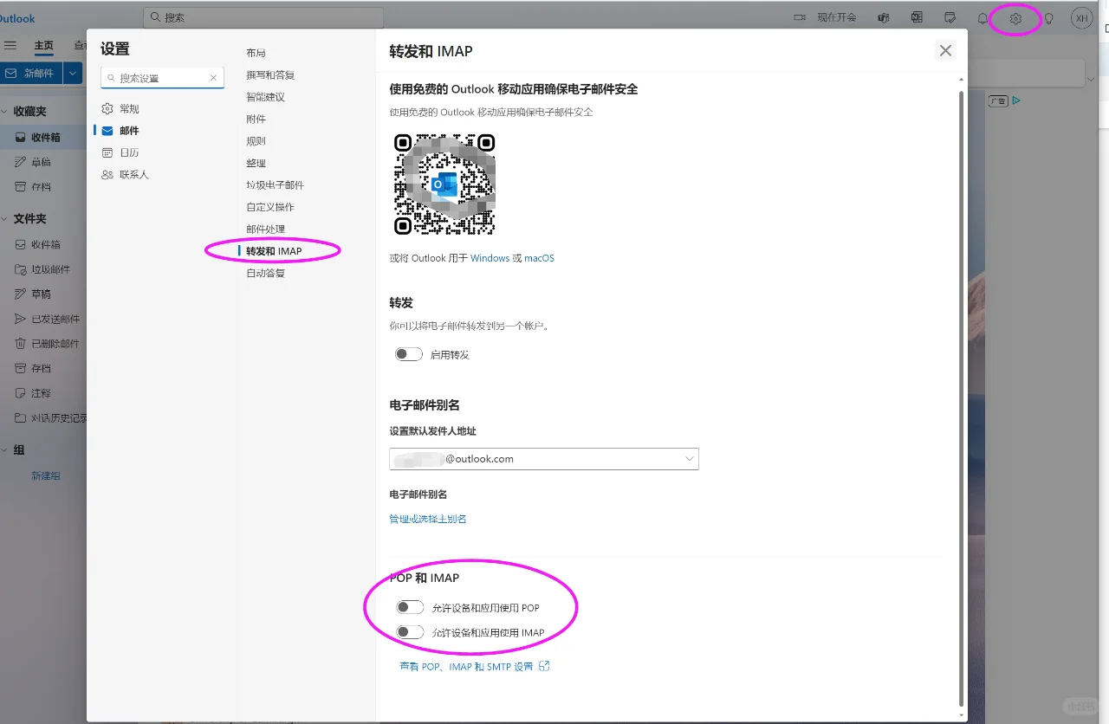Open the To Do icon in the header
The height and width of the screenshot is (724, 1109).
pos(950,17)
